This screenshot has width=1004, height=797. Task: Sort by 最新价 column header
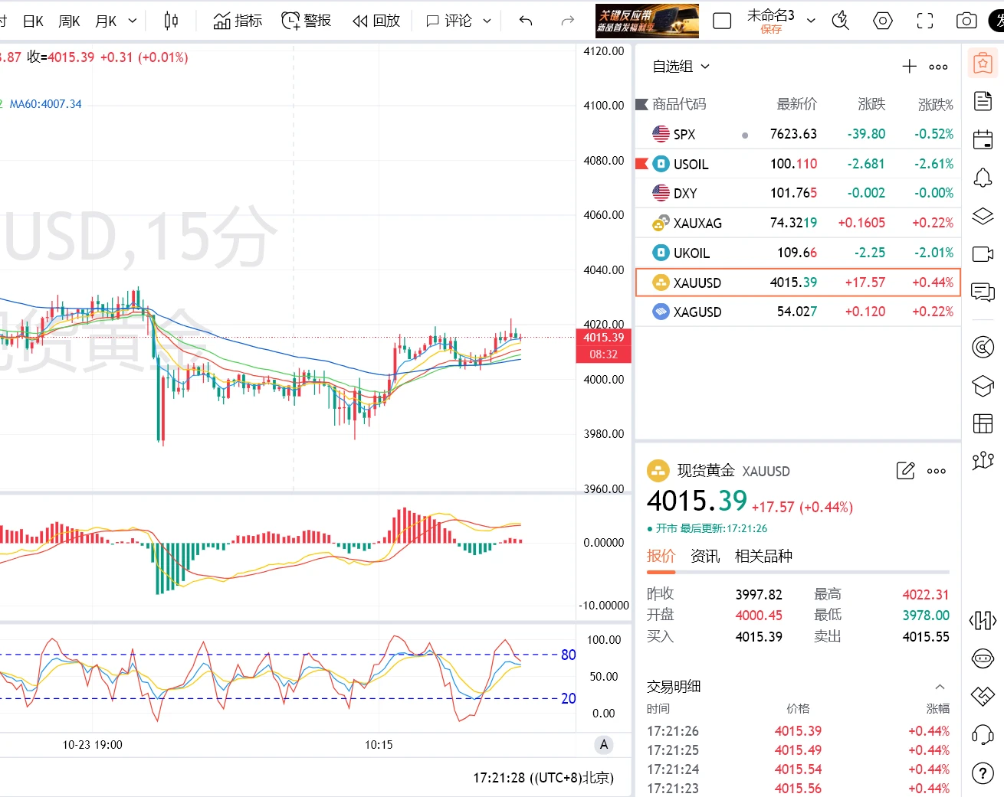(x=796, y=104)
